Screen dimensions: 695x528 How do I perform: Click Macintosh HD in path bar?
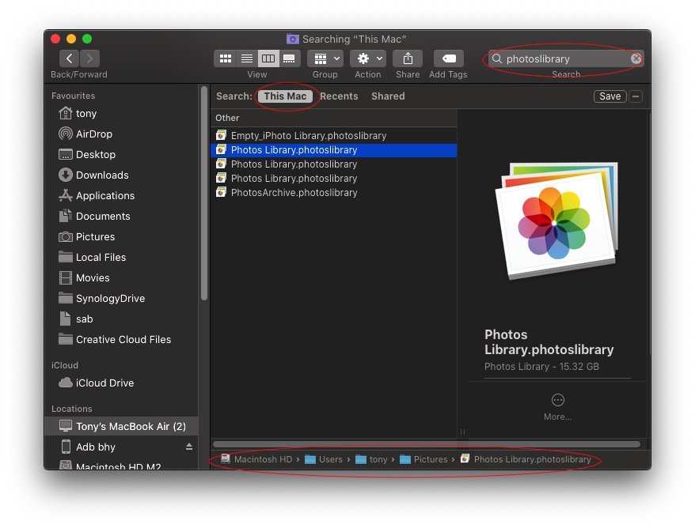coord(256,459)
